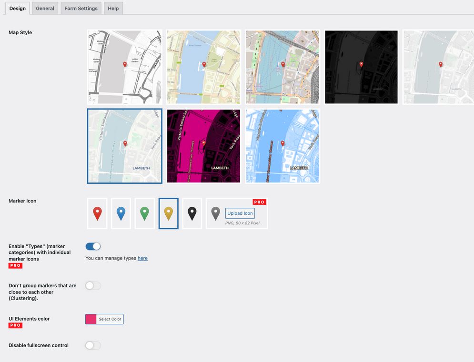
Task: Choose the dark black map style
Action: [x=361, y=67]
